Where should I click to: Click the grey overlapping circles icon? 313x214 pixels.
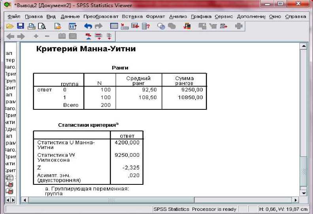[172, 26]
